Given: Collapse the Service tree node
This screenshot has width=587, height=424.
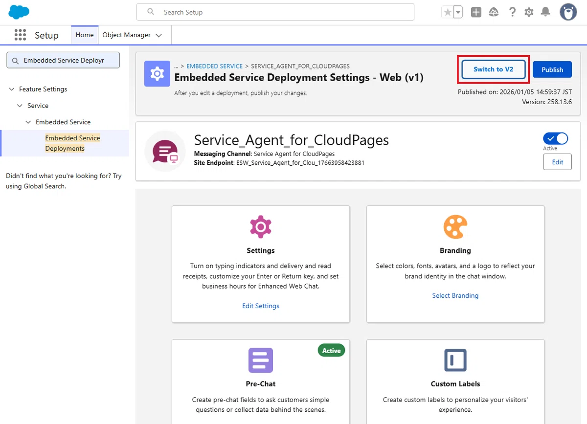Looking at the screenshot, I should [20, 106].
